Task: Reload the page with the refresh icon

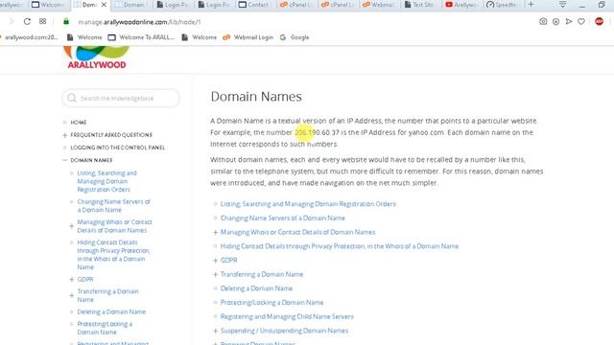Action: [x=27, y=21]
